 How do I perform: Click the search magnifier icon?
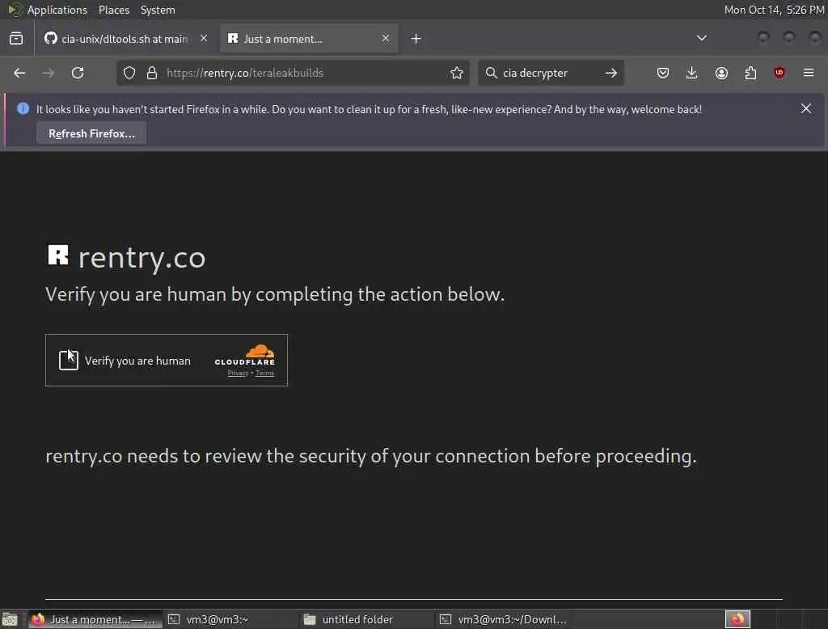pos(491,72)
